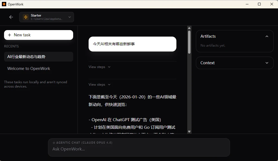This screenshot has width=278, height=161.
Task: Click the sparkle icon beside Agentic Chat
Action: (54, 143)
